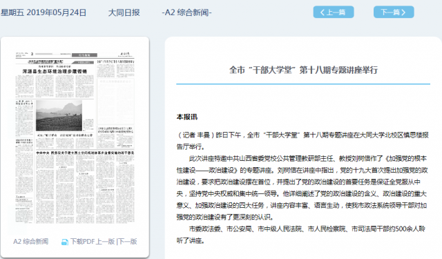
Task: Click the date 星期五 2019年05月24日
Action: [x=44, y=12]
